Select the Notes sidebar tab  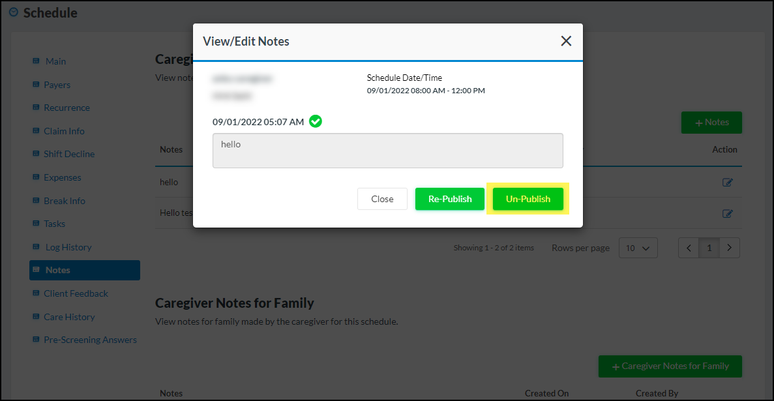[85, 270]
